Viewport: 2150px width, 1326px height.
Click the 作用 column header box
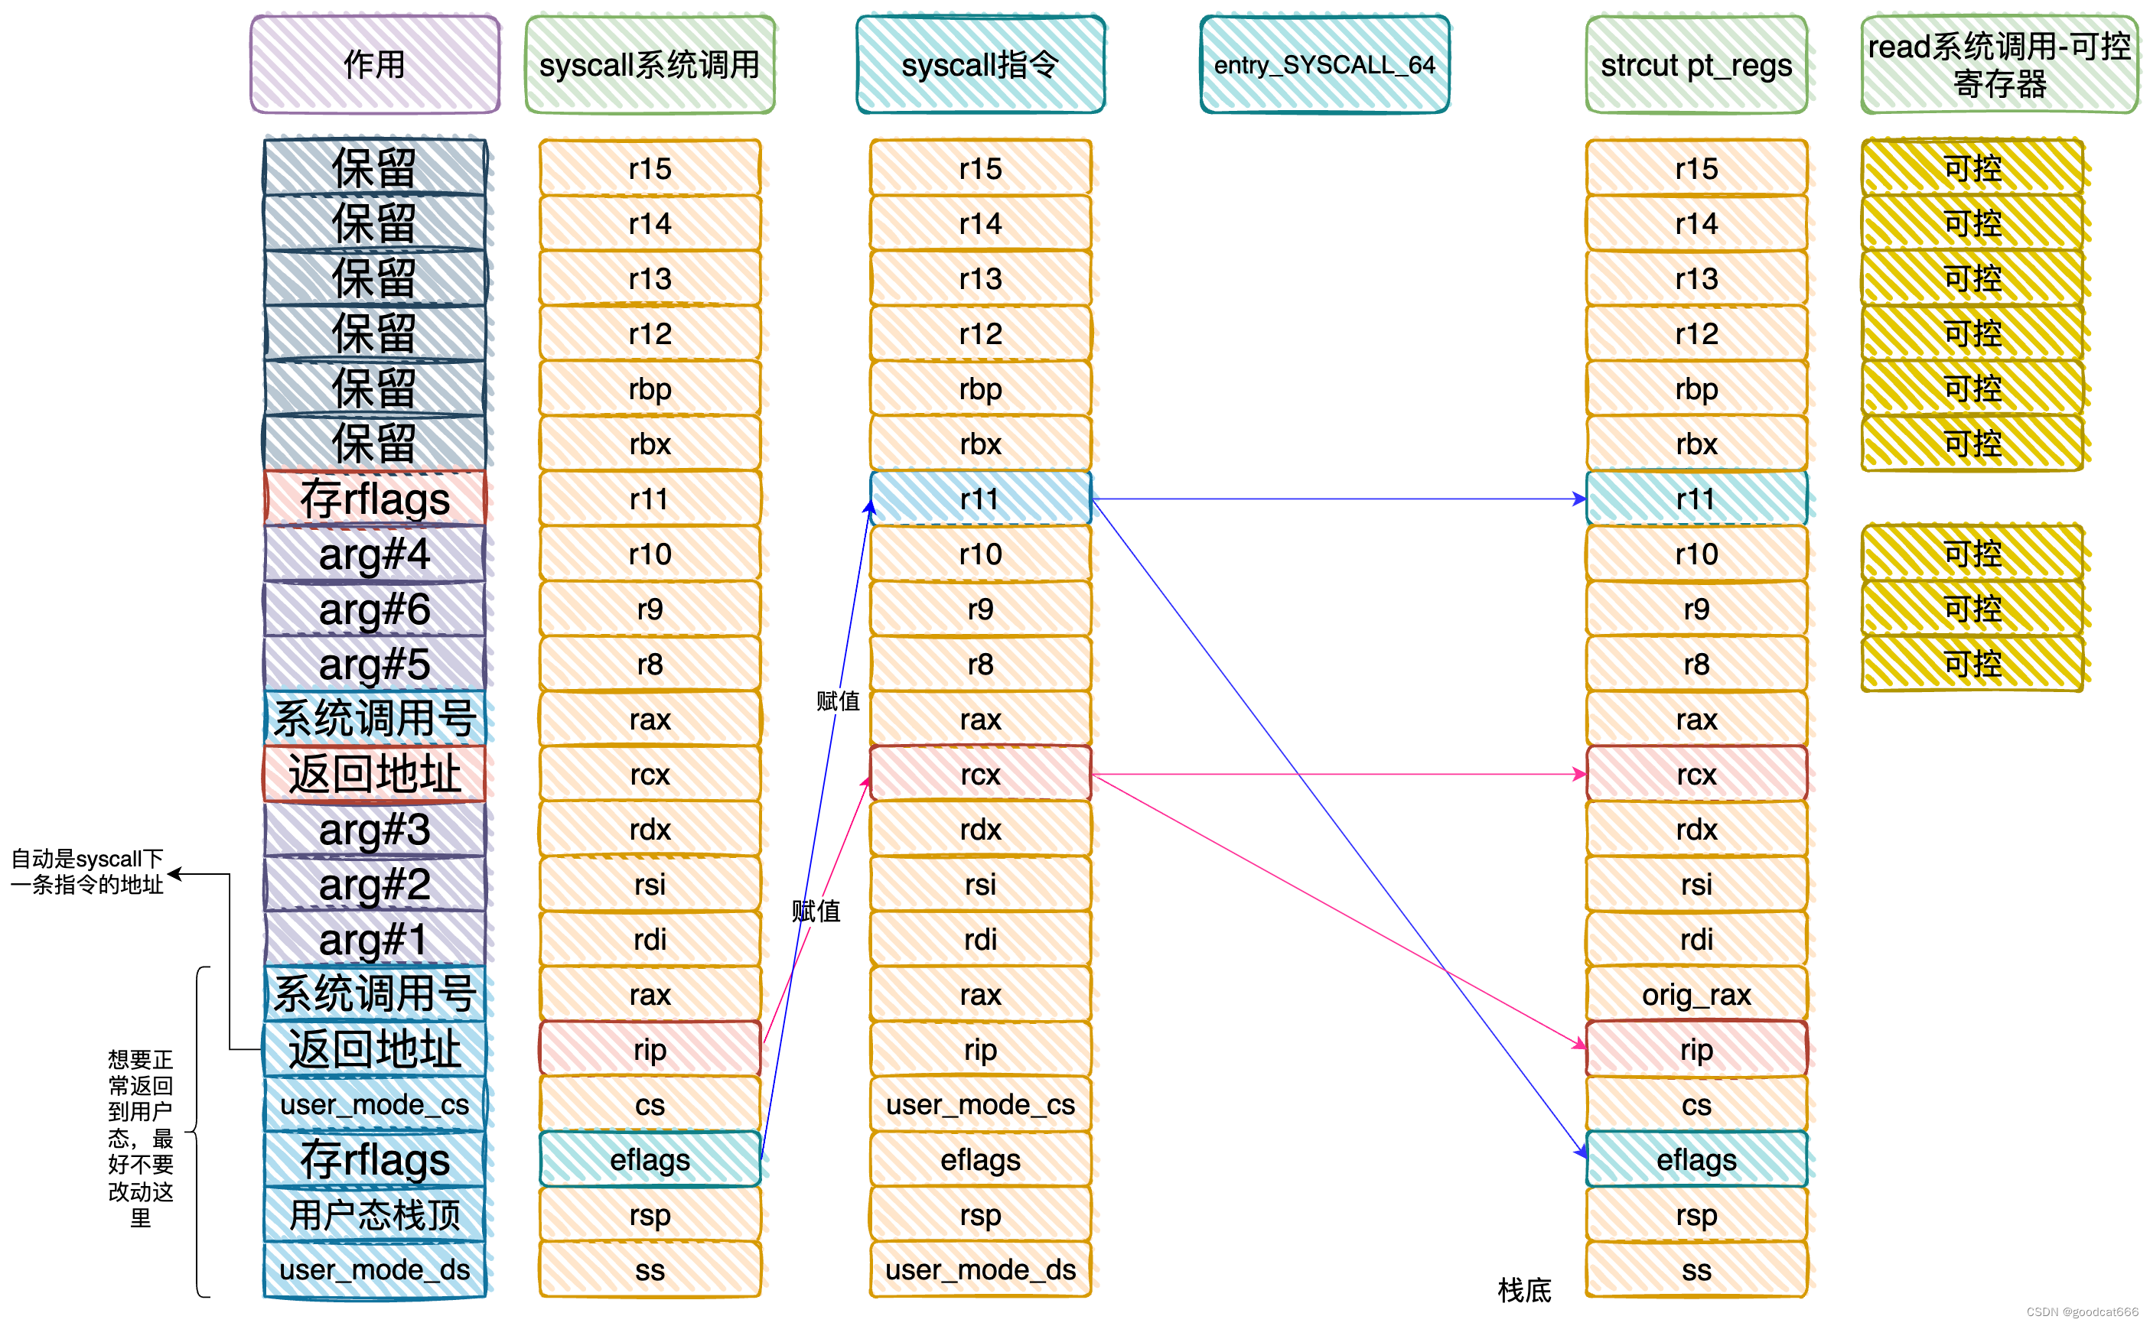375,64
